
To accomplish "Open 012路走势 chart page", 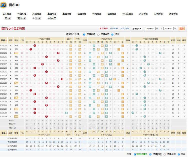I will 128,14.
